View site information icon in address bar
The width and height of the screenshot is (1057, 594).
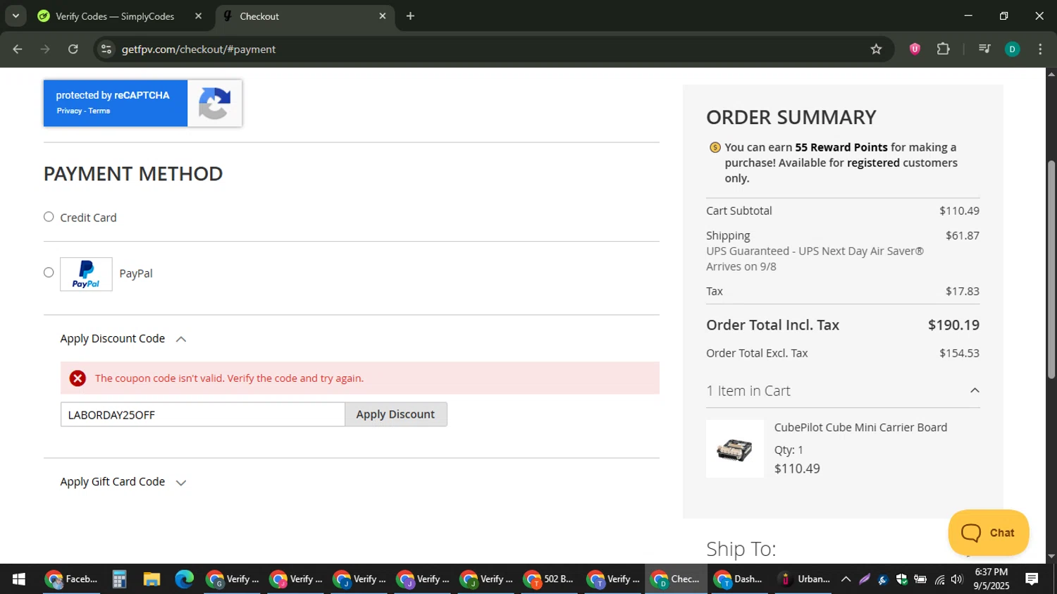tap(106, 49)
